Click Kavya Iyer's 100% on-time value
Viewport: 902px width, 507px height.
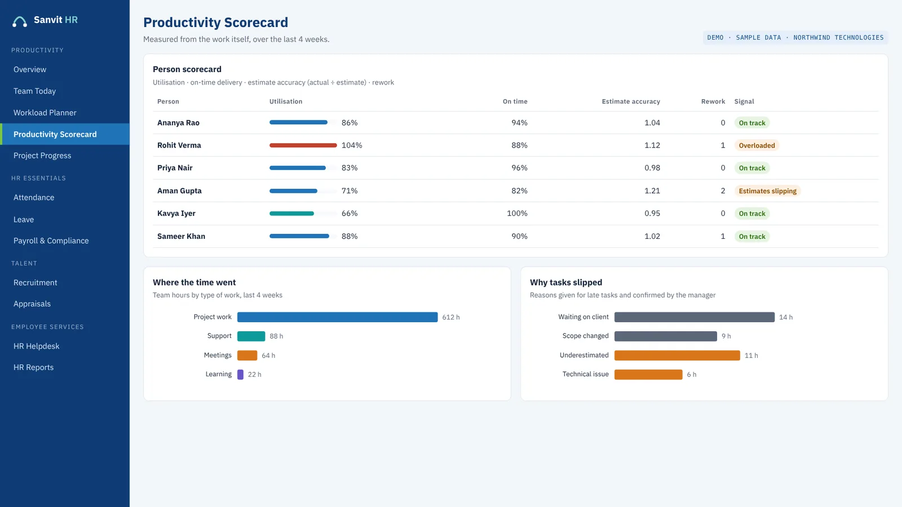517,214
